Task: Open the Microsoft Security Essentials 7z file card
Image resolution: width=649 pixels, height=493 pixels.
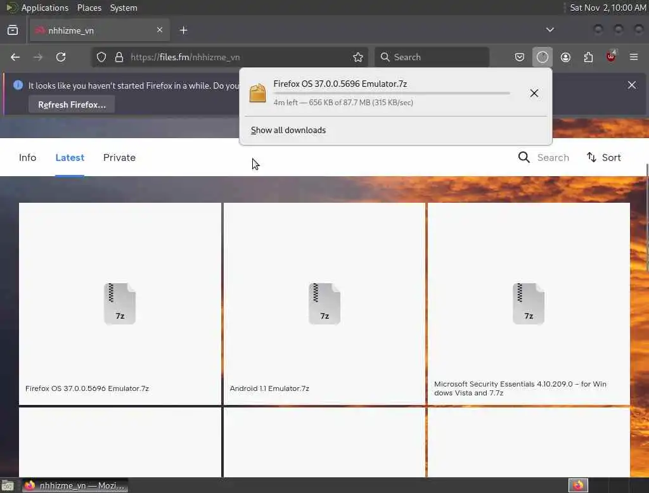Action: [x=529, y=304]
